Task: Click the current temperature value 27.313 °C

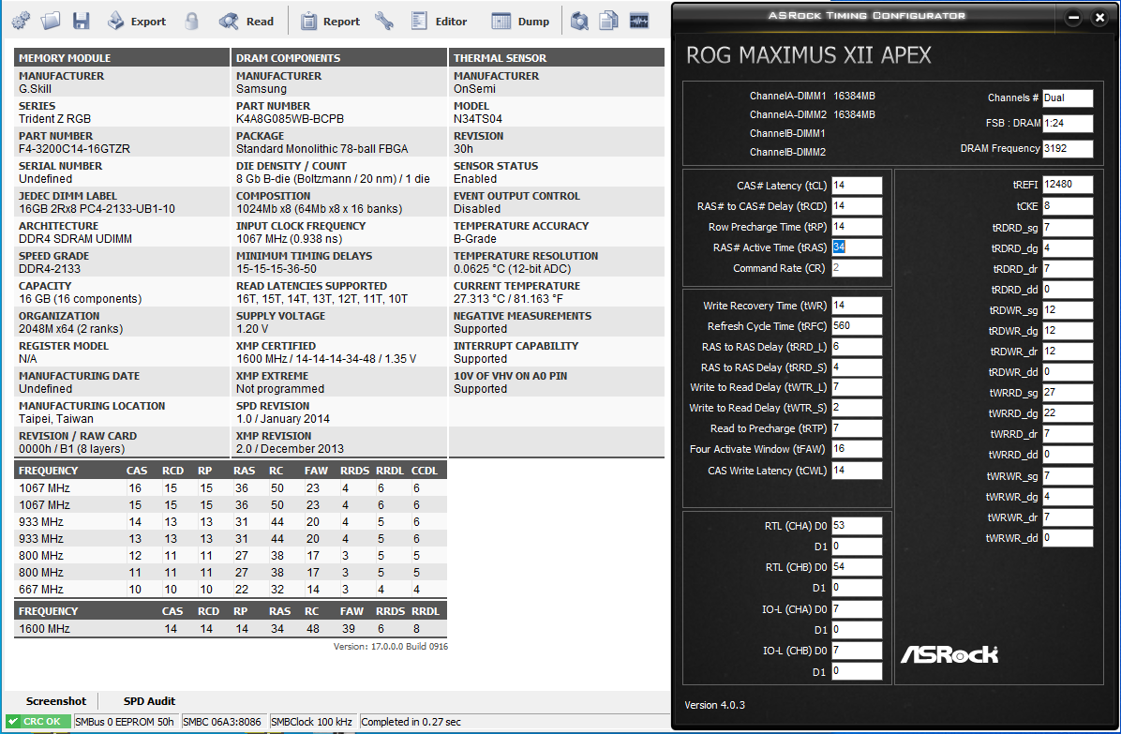Action: pos(508,299)
